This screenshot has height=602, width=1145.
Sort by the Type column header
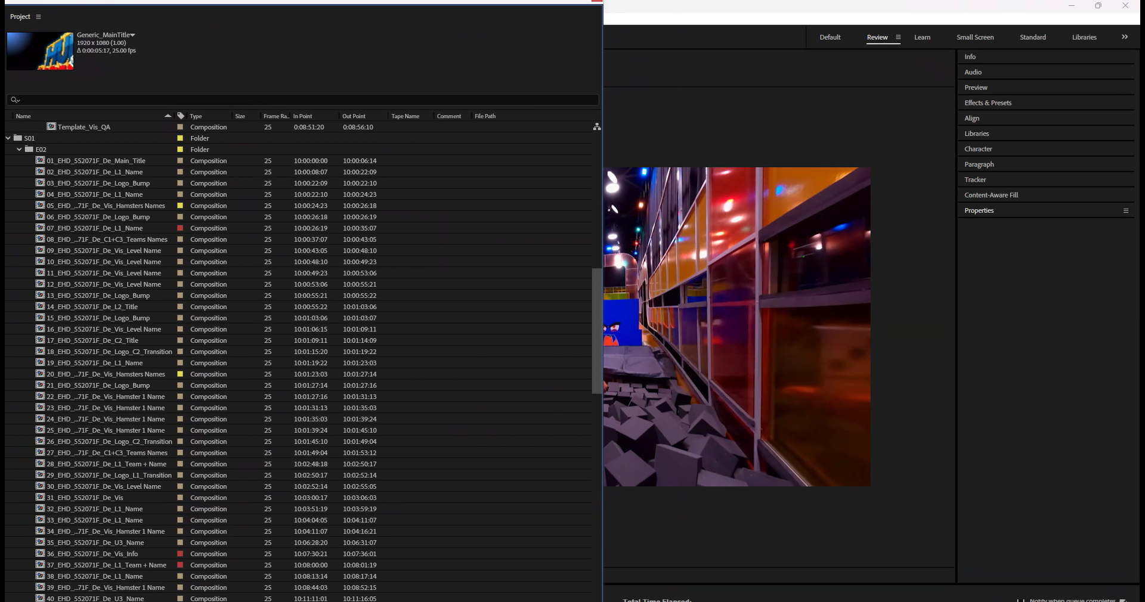coord(196,116)
